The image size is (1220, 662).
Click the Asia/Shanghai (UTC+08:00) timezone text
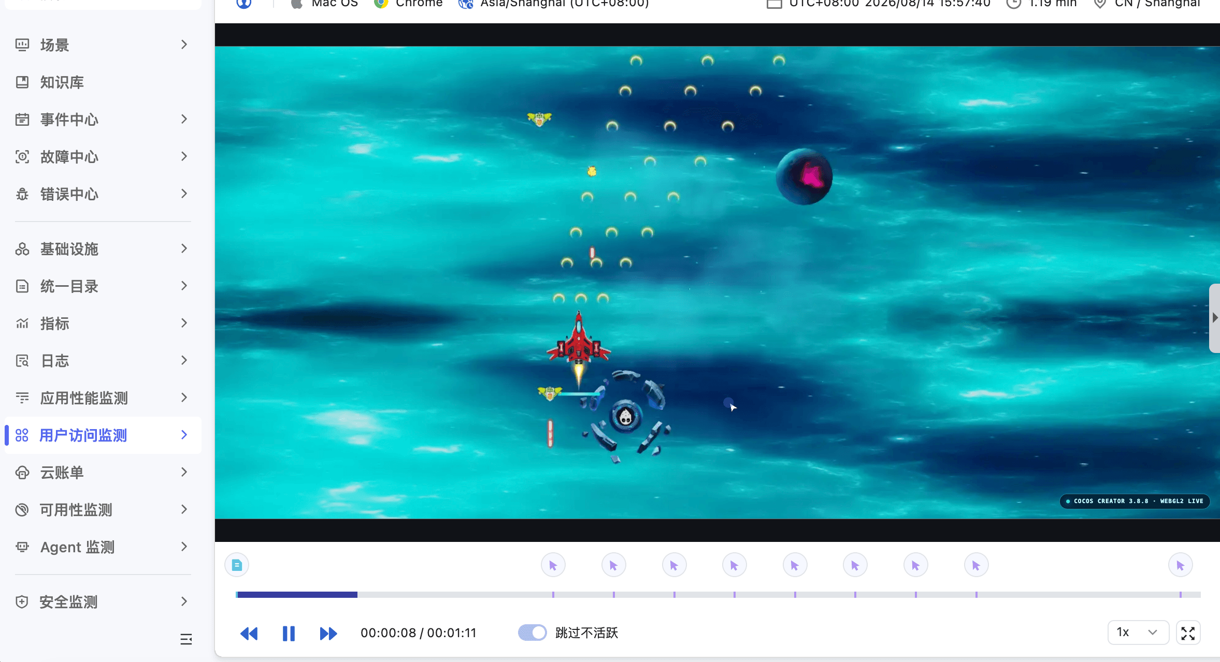tap(565, 4)
